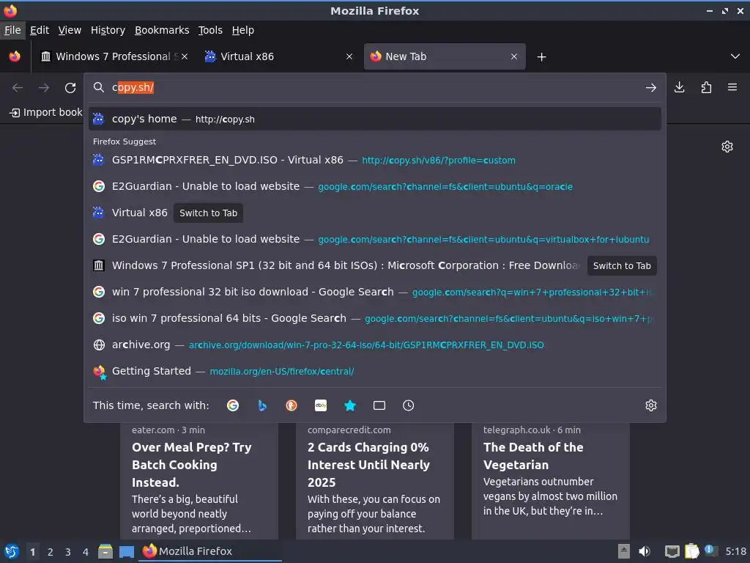
Task: Click the show desktop taskbar icon
Action: click(126, 551)
